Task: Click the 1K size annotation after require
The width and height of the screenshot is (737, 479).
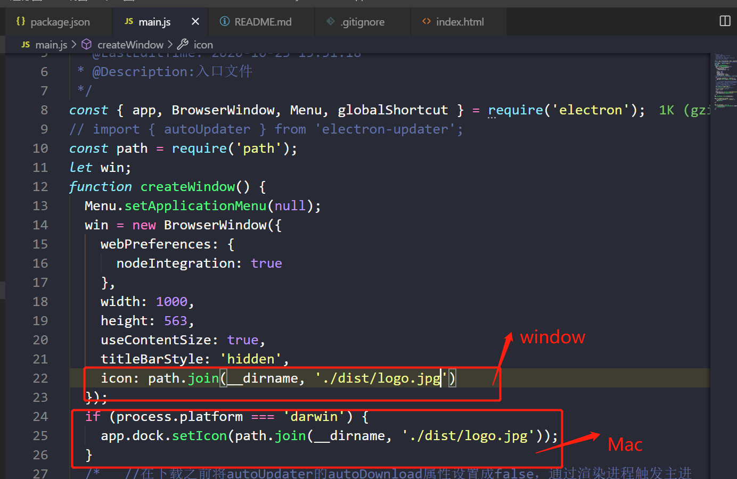Action: (666, 110)
